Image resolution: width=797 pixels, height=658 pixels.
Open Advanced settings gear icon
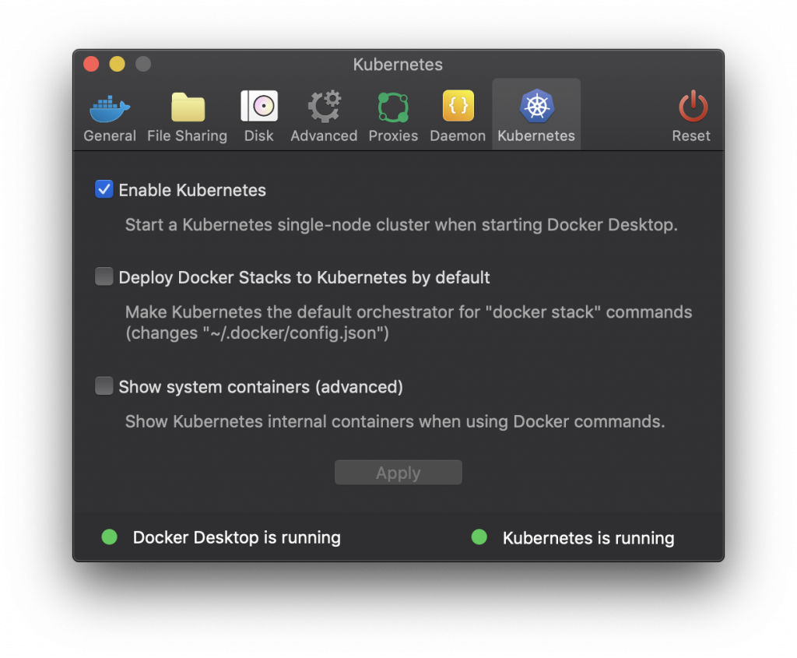[x=324, y=107]
